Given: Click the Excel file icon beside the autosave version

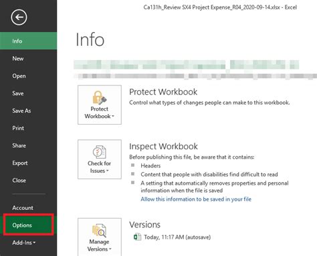Looking at the screenshot, I should 137,237.
